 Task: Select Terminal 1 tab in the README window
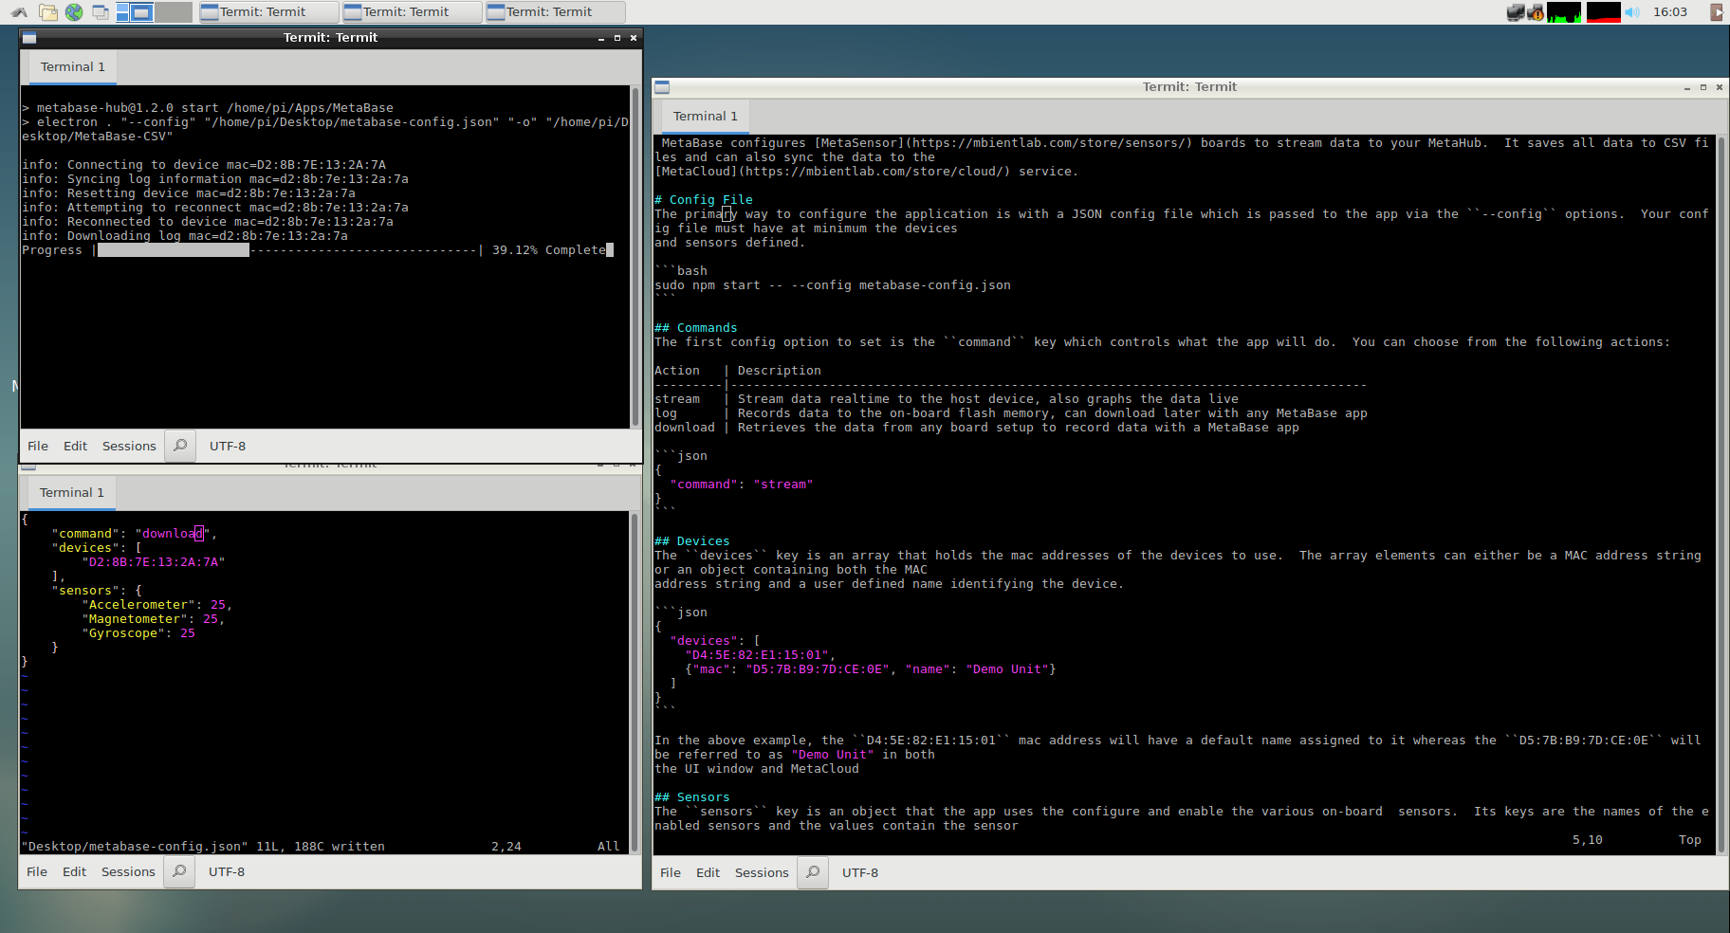point(705,116)
